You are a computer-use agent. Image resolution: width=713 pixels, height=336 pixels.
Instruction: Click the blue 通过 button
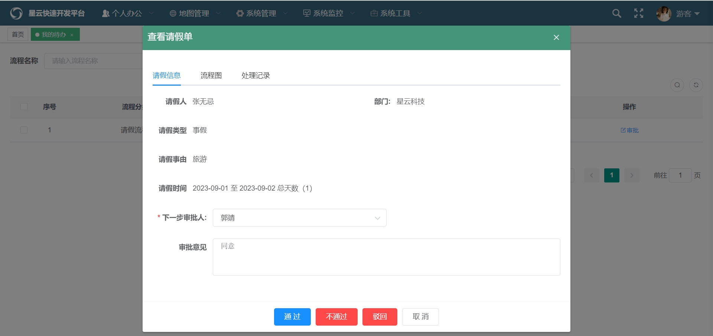[292, 317]
